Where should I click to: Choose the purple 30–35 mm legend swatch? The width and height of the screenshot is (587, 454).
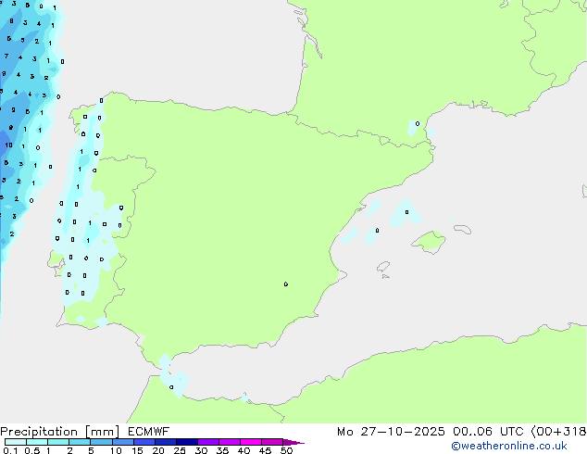[208, 442]
